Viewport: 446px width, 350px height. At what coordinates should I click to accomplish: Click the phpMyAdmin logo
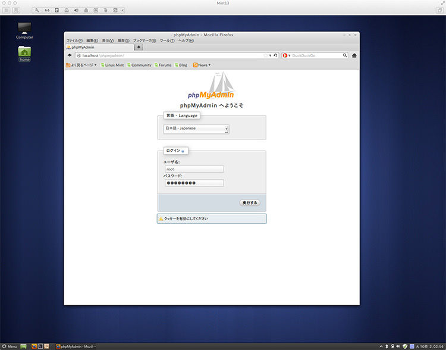tap(211, 86)
